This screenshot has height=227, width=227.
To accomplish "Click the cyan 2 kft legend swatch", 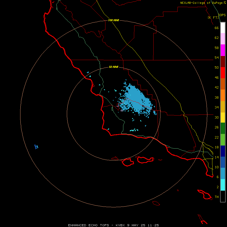I will tap(223, 185).
